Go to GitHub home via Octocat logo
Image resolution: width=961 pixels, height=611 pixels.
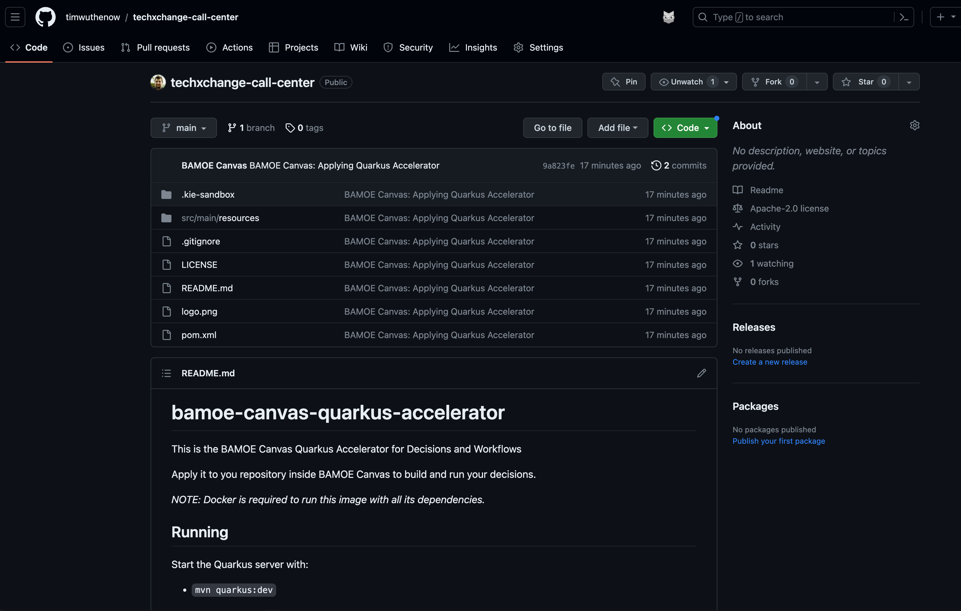coord(46,17)
